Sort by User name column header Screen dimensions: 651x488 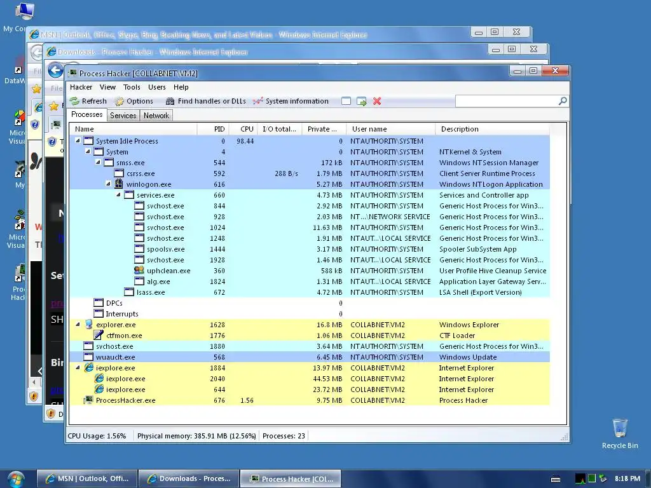(391, 129)
